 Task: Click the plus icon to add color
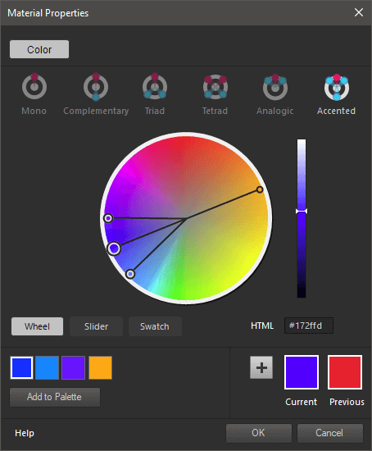[x=261, y=367]
